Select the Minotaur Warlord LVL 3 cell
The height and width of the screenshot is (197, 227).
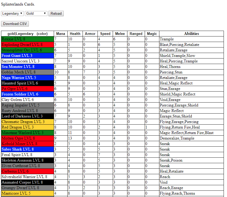[x=28, y=133]
